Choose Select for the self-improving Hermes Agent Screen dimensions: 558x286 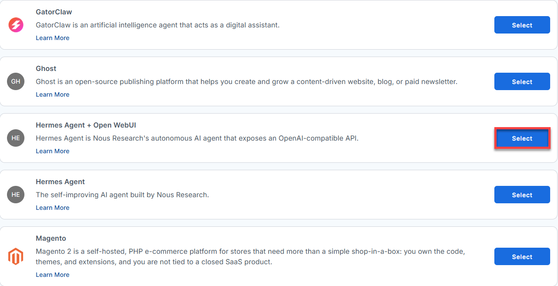pos(522,195)
